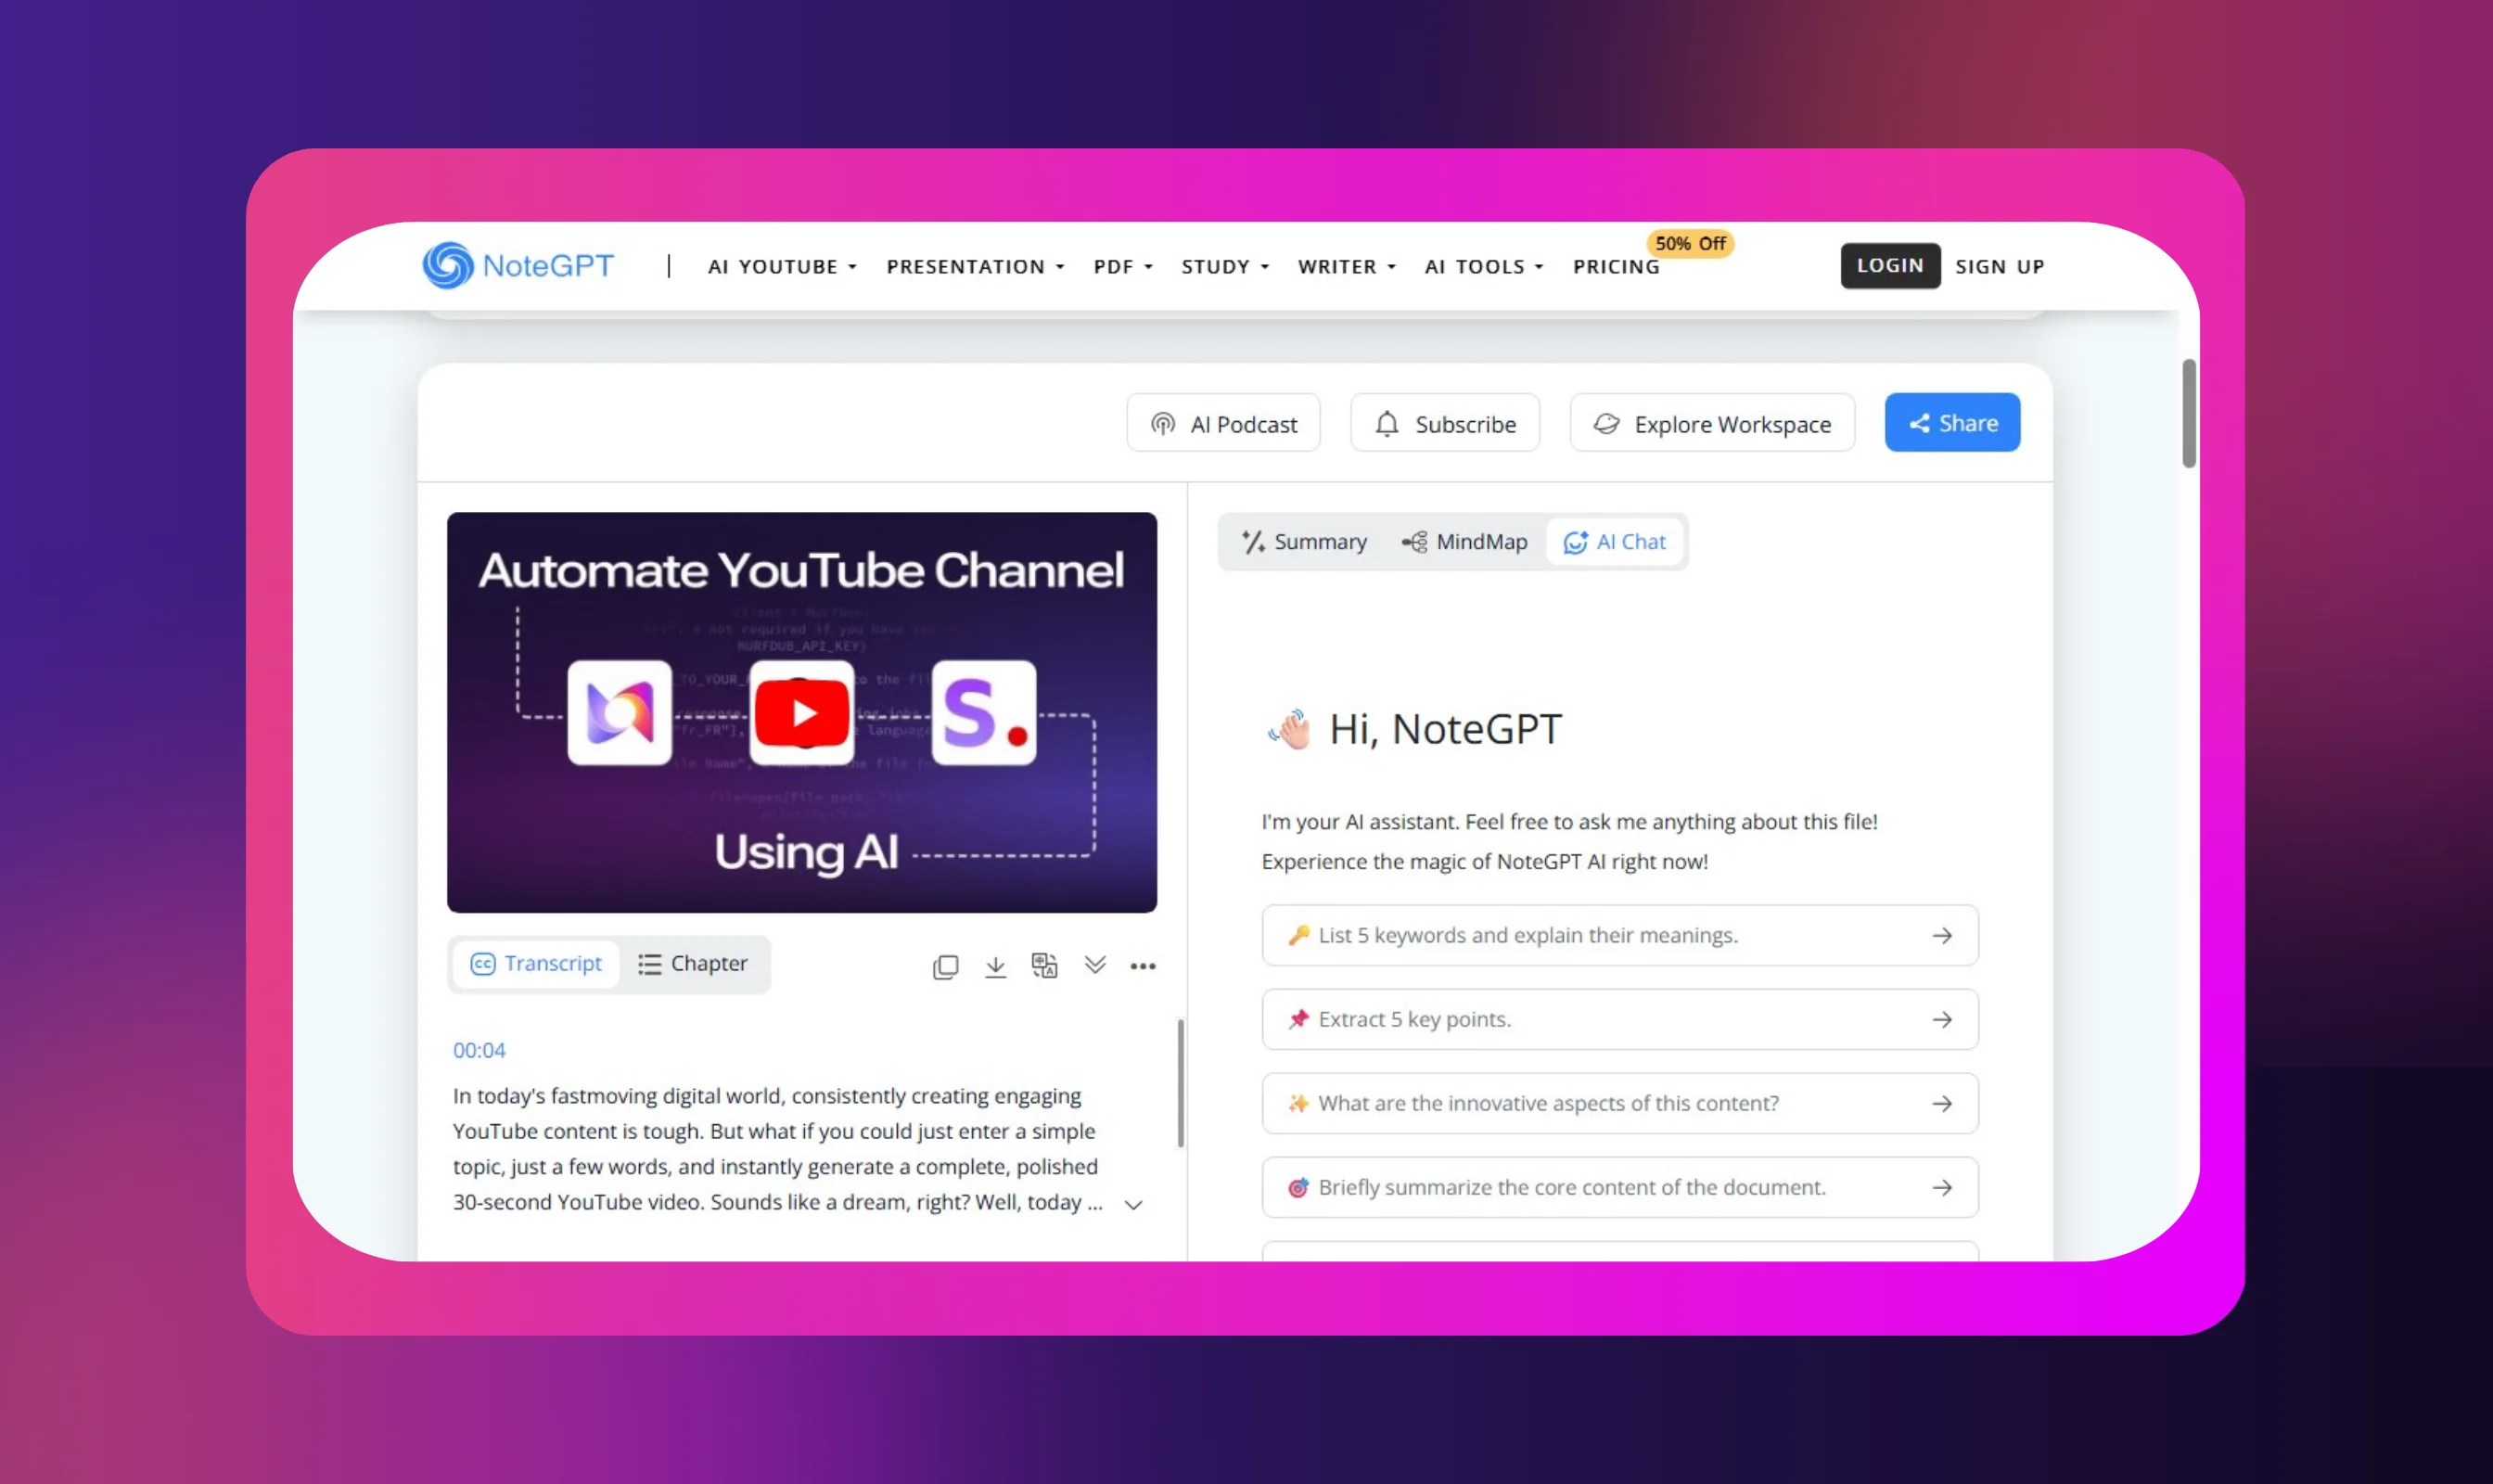Viewport: 2493px width, 1484px height.
Task: Open the three-dot more options menu
Action: [x=1143, y=966]
